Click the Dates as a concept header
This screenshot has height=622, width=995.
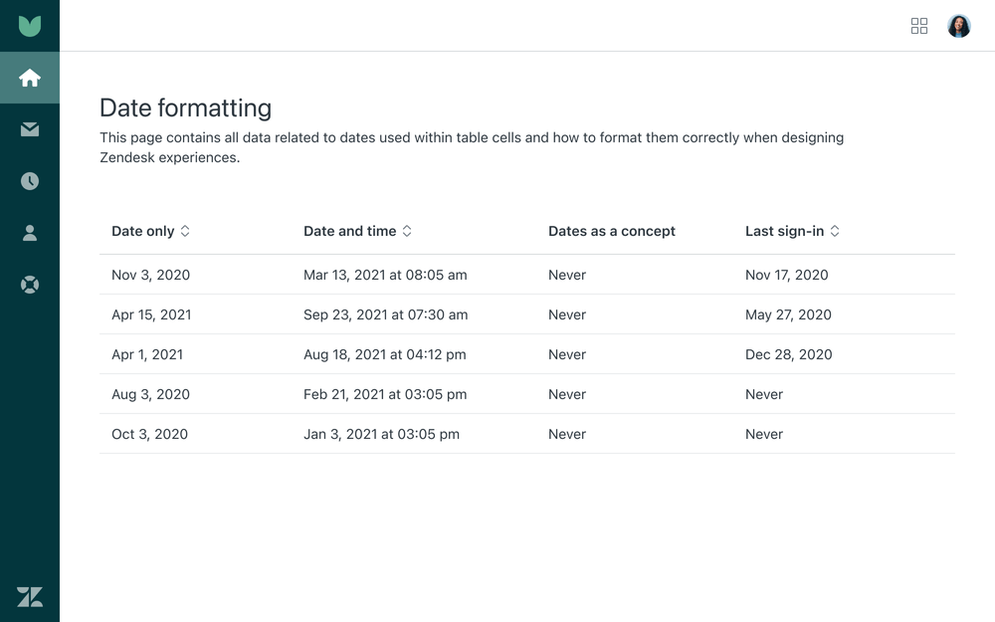[611, 231]
